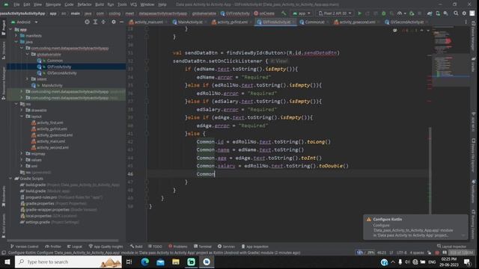Screen dimensions: 479x269
Task: Click Configure link in Kotlin notification
Action: (381, 225)
